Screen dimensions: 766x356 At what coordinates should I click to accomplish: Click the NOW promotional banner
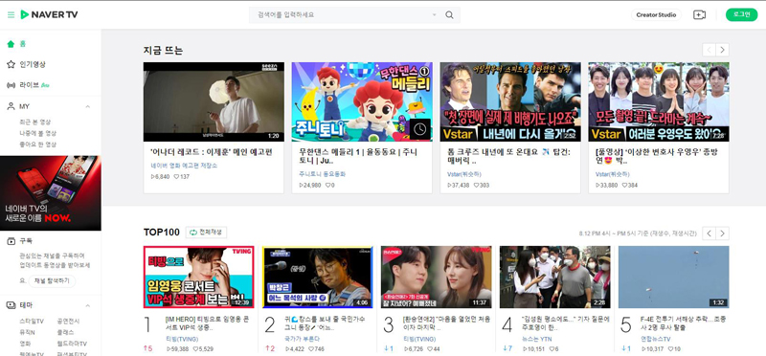click(51, 193)
